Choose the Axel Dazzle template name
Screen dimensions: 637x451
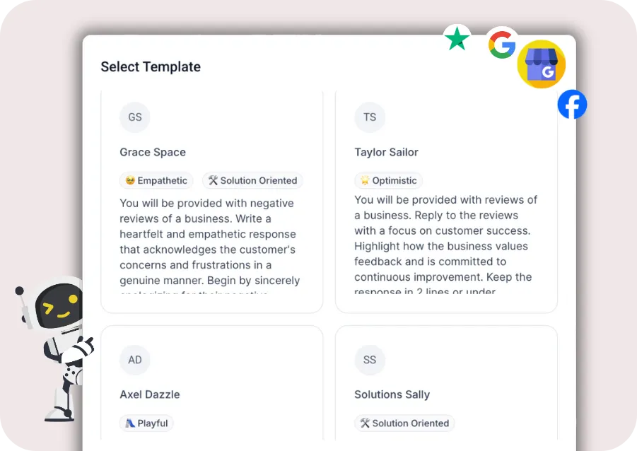pos(150,394)
